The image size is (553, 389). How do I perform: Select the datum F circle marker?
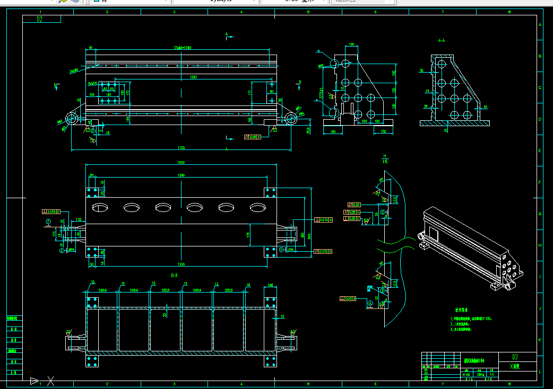pyautogui.click(x=48, y=222)
